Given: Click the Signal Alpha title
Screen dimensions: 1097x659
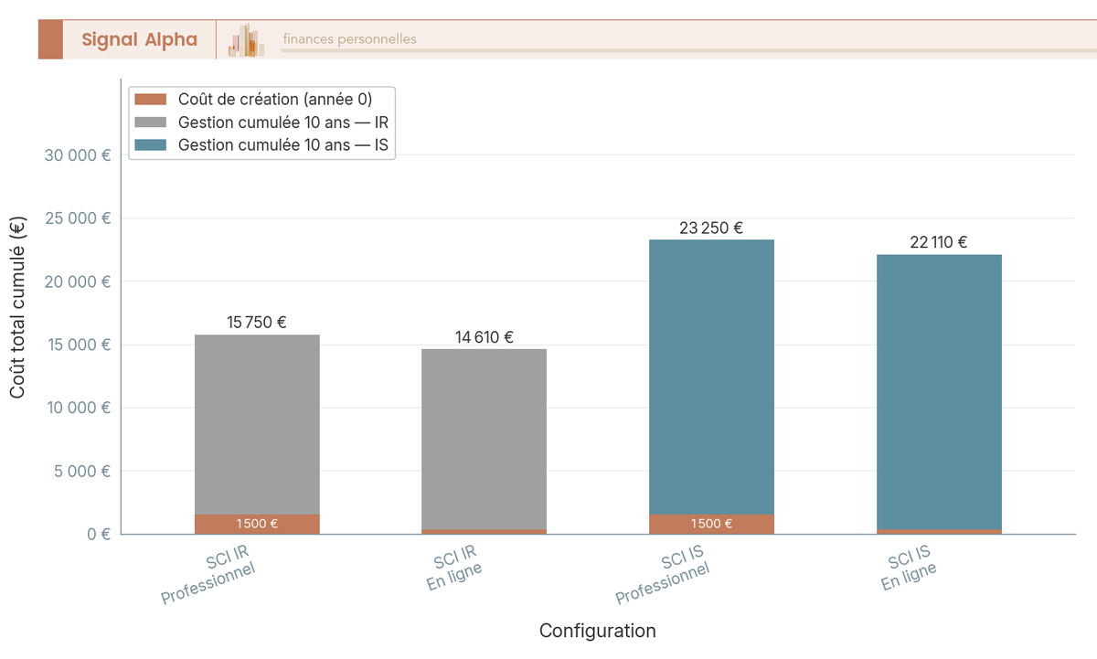Looking at the screenshot, I should (137, 39).
